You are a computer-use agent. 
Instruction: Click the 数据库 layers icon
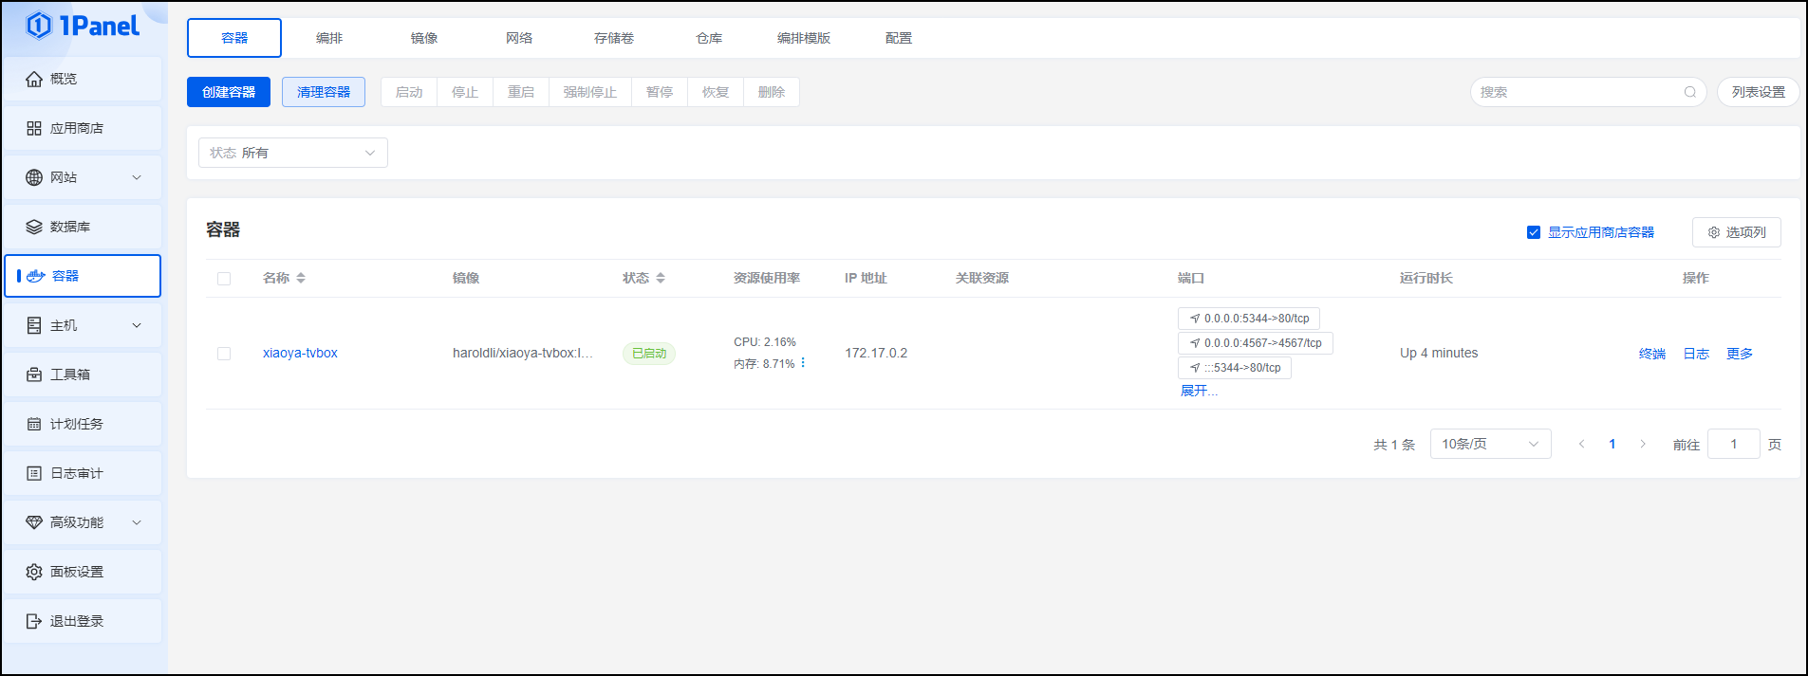coord(34,227)
